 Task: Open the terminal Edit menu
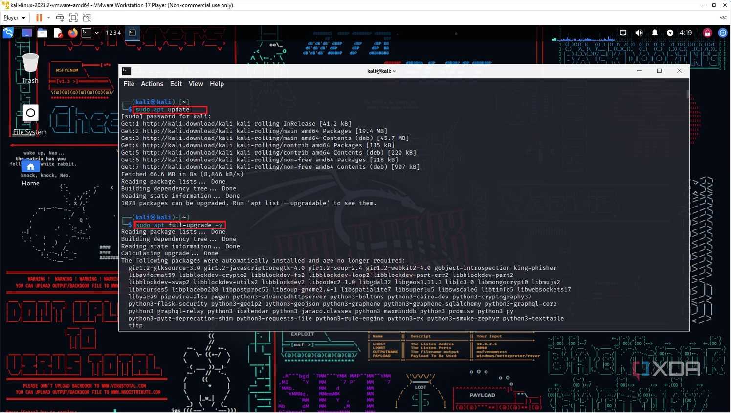(x=176, y=84)
